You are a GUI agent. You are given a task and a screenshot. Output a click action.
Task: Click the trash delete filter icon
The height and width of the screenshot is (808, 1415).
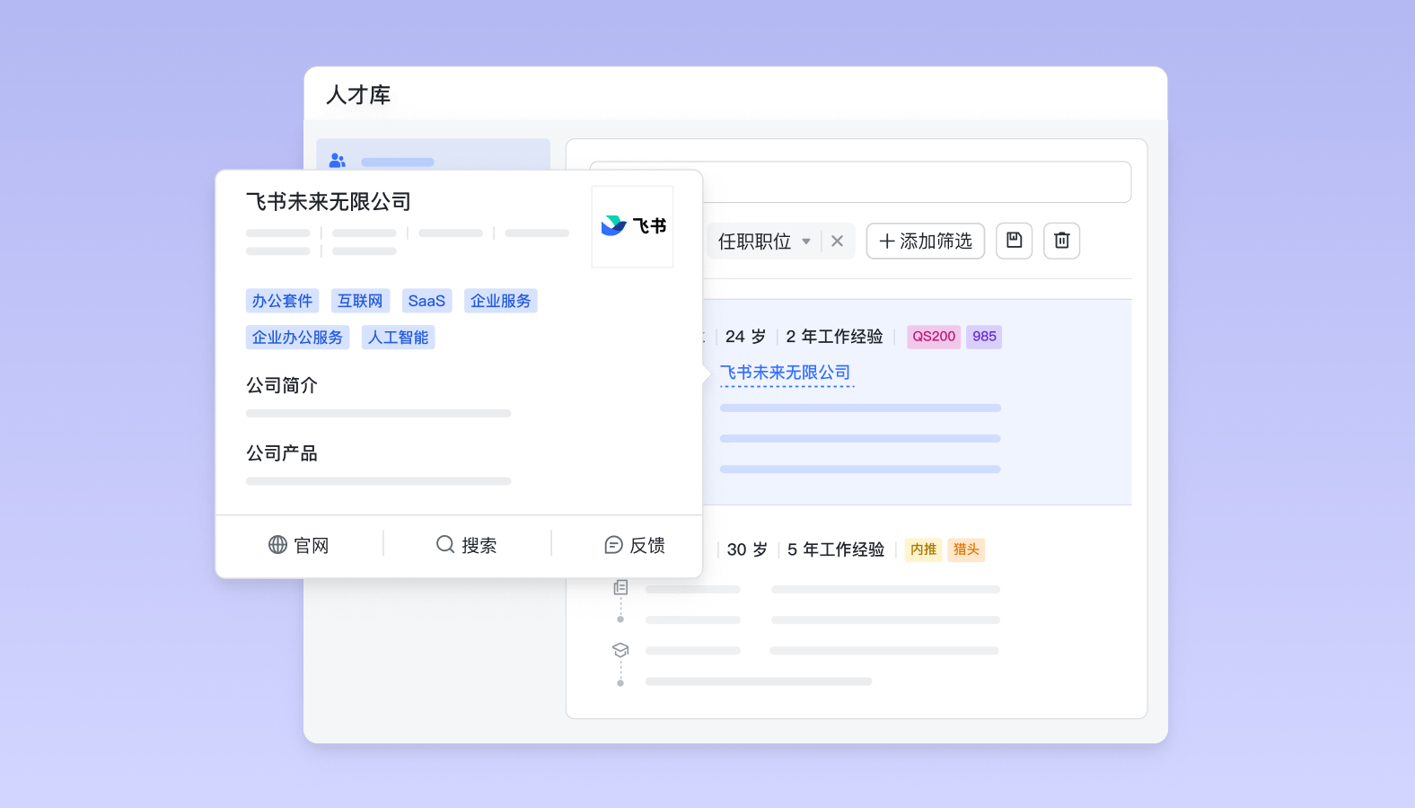1061,241
